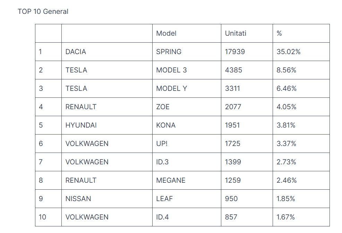Click the percent column header
Viewport: 342px width, 233px height.
pyautogui.click(x=301, y=33)
